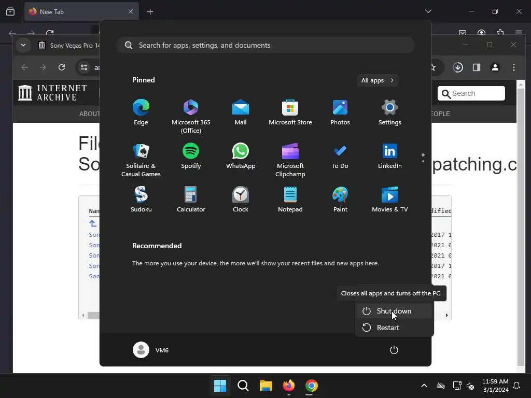Click the muted volume tray icon
Viewport: 531px width, 398px height.
point(470,386)
